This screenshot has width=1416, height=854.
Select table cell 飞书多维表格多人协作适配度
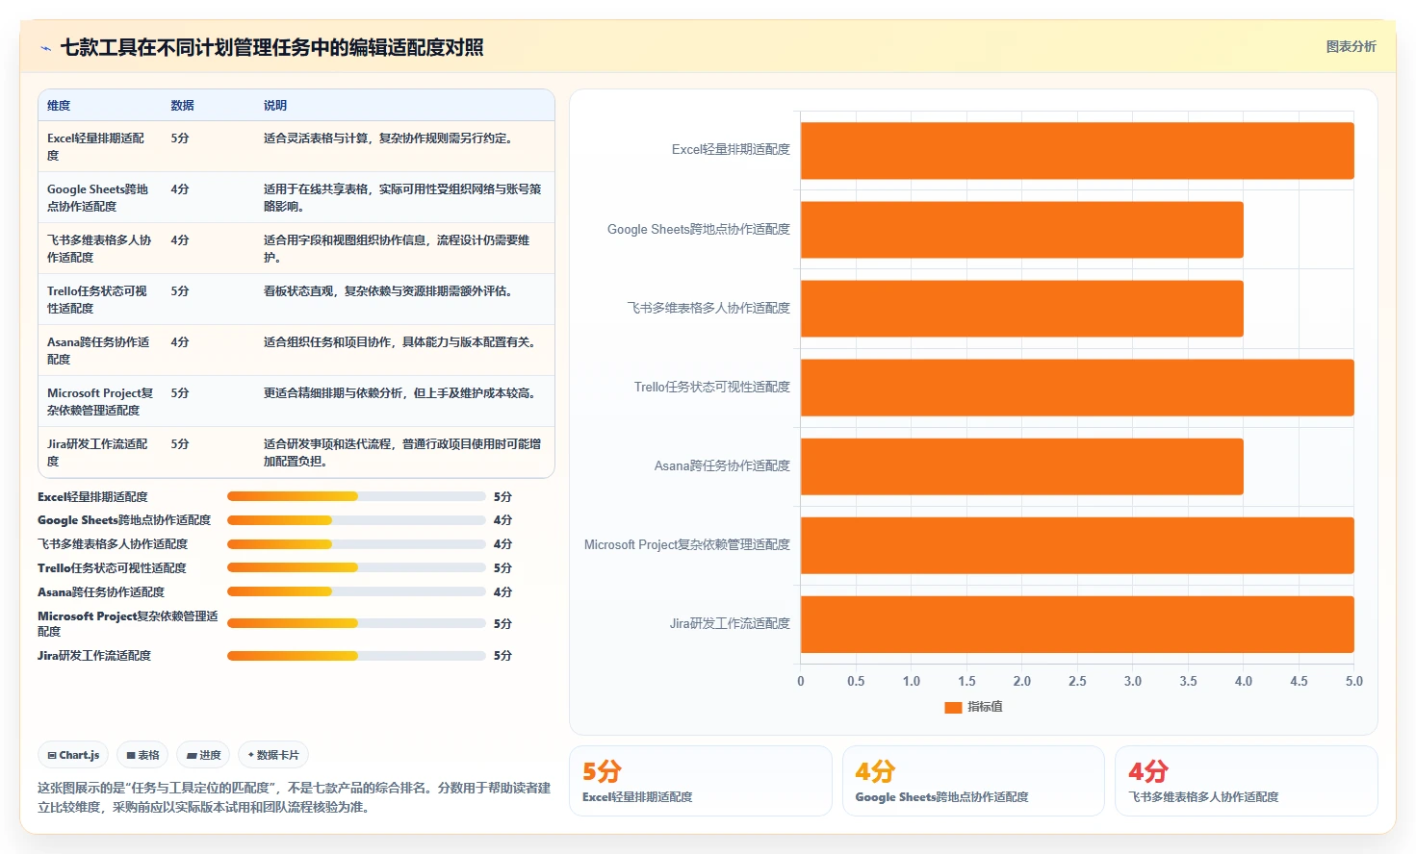[x=99, y=248]
